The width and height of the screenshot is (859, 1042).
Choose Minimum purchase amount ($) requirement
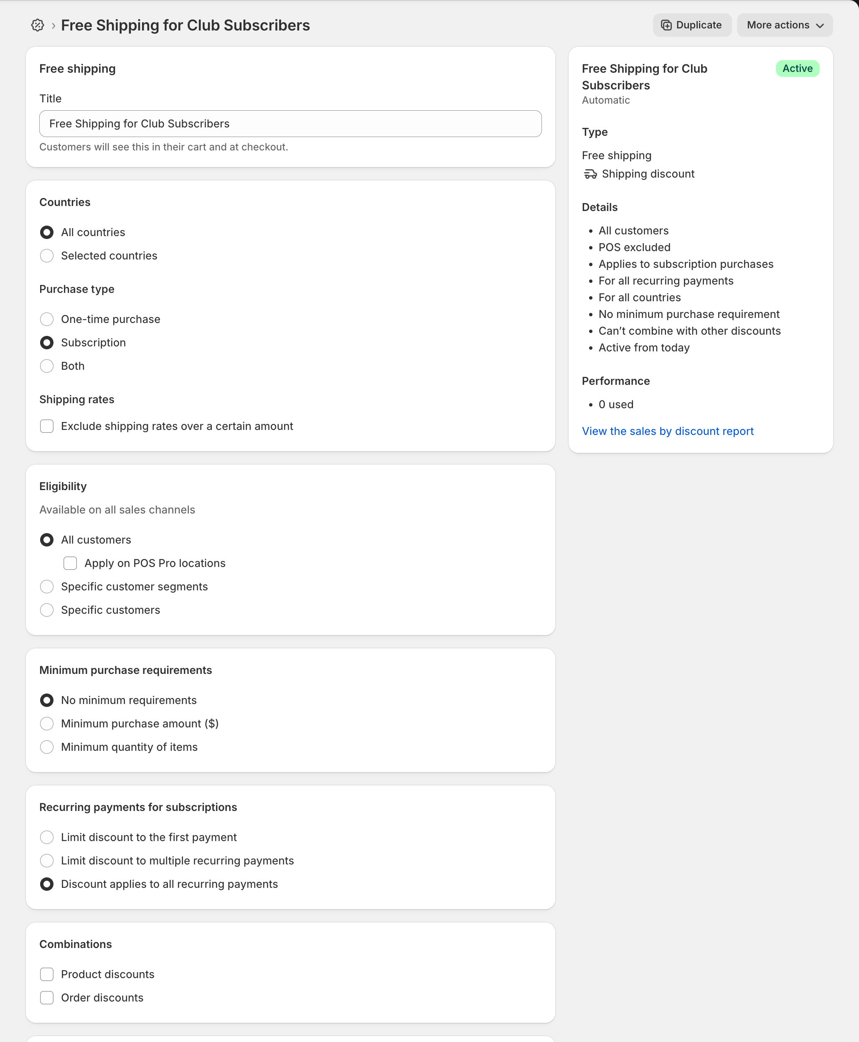pyautogui.click(x=47, y=723)
